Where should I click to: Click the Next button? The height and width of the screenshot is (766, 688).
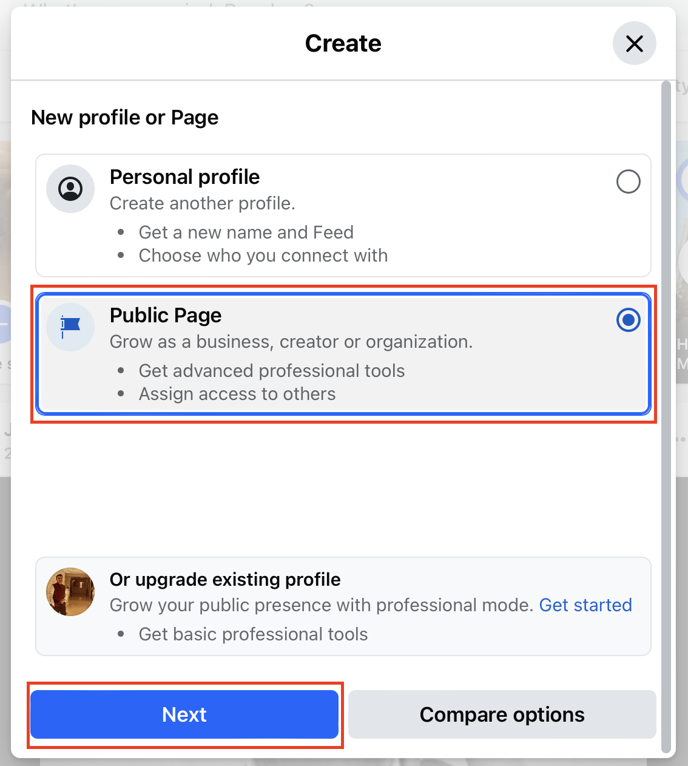point(184,714)
